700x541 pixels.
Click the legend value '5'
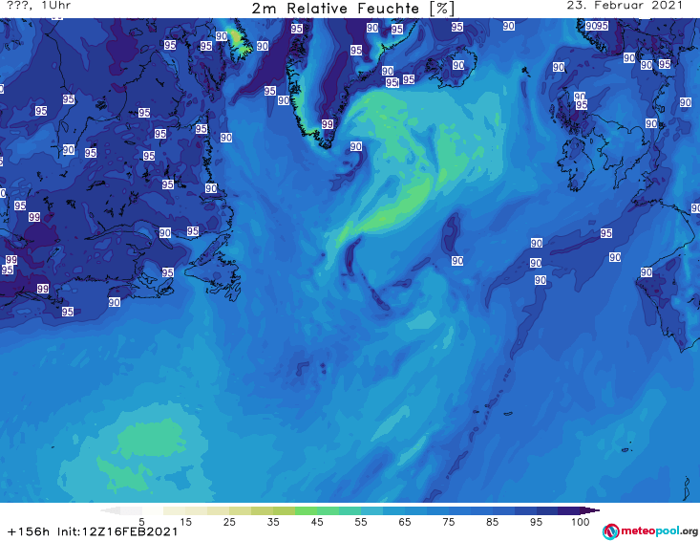point(141,522)
